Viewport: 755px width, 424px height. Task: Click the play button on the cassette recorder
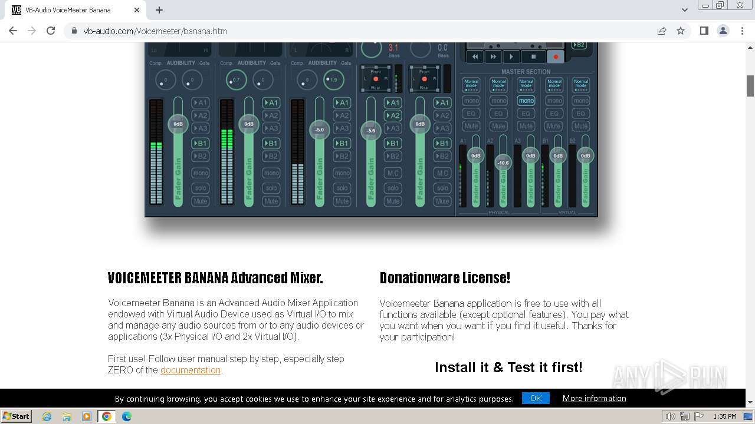click(x=511, y=57)
